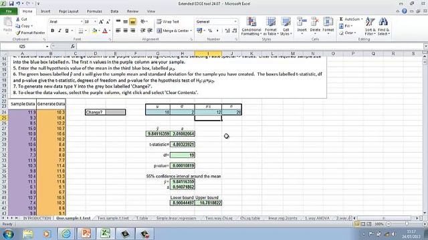Open Find & Select binoculars
The width and height of the screenshot is (428, 240).
(383, 26)
